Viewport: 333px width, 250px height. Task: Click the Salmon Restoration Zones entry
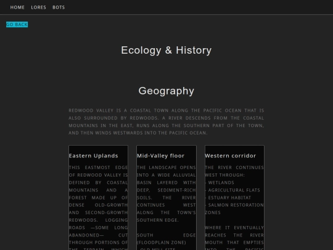234,209
